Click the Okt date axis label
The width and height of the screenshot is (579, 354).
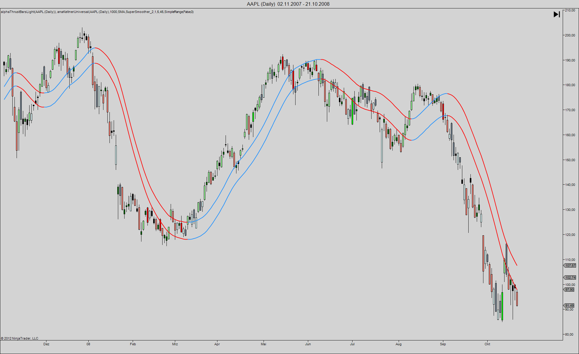[x=487, y=344]
